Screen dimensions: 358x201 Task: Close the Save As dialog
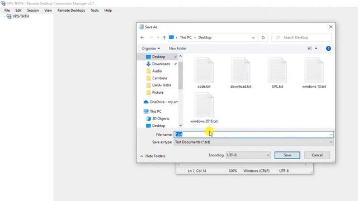click(x=331, y=27)
